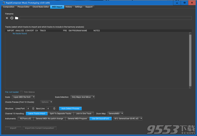
Task: Click the CONVERT column header
Action: [x=30, y=31]
